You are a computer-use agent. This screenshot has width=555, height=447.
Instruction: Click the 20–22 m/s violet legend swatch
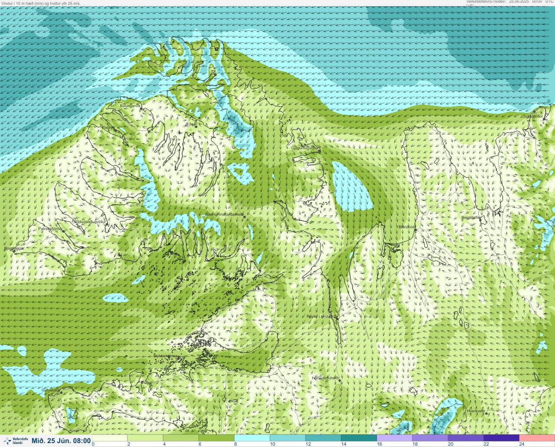pos(466,438)
